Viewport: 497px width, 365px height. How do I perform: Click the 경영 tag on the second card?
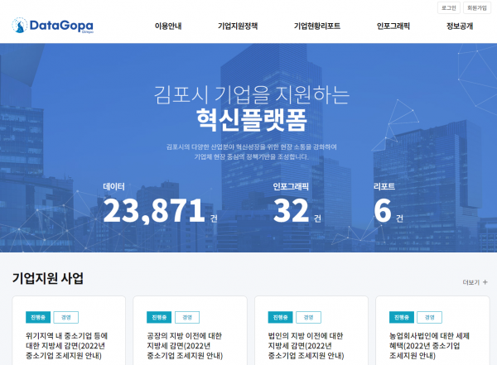click(187, 317)
